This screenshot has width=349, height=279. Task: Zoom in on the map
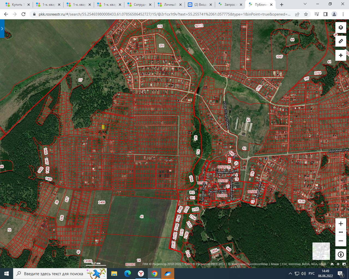point(341,224)
